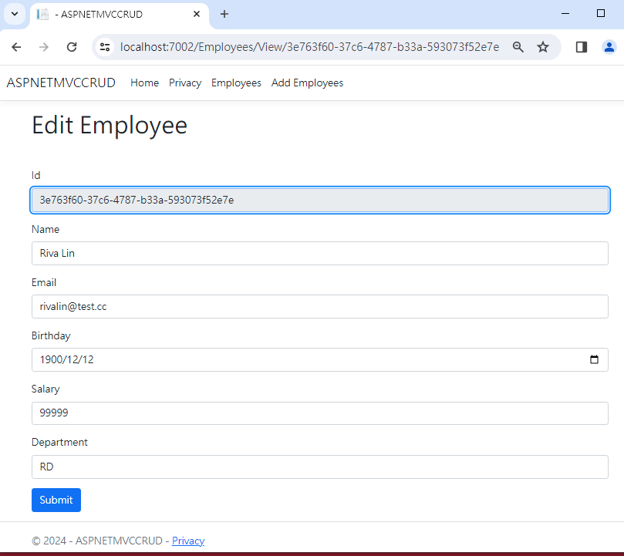Navigate to Add Employees page
The image size is (624, 556).
click(x=307, y=83)
